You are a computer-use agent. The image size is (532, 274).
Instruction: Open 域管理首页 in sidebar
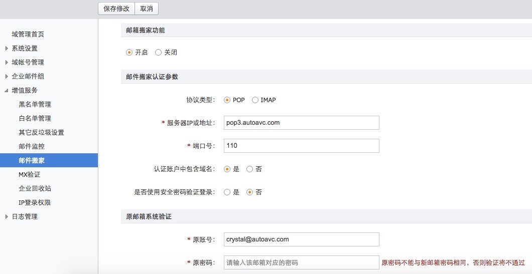pos(28,35)
